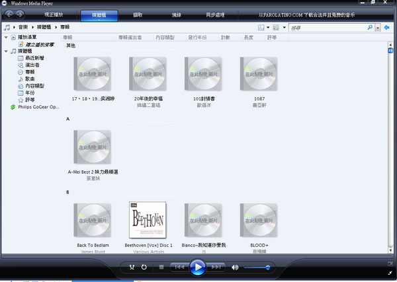The height and width of the screenshot is (282, 397).
Task: Click 專輯 in the breadcrumb
Action: point(65,27)
